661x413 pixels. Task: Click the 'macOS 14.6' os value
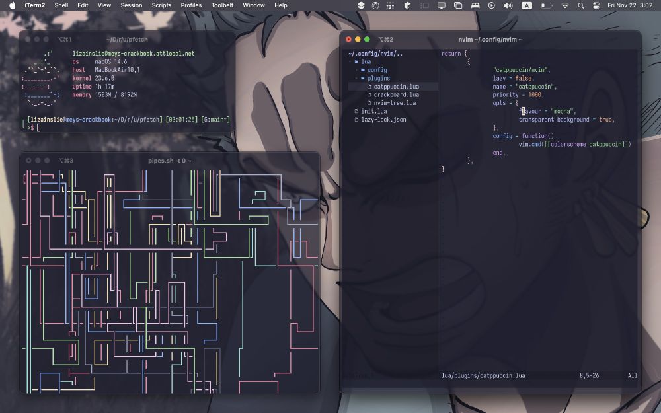(x=111, y=61)
